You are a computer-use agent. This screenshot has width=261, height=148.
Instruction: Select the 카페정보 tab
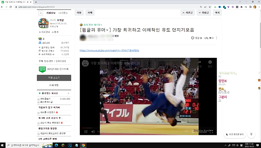pyautogui.click(x=51, y=13)
